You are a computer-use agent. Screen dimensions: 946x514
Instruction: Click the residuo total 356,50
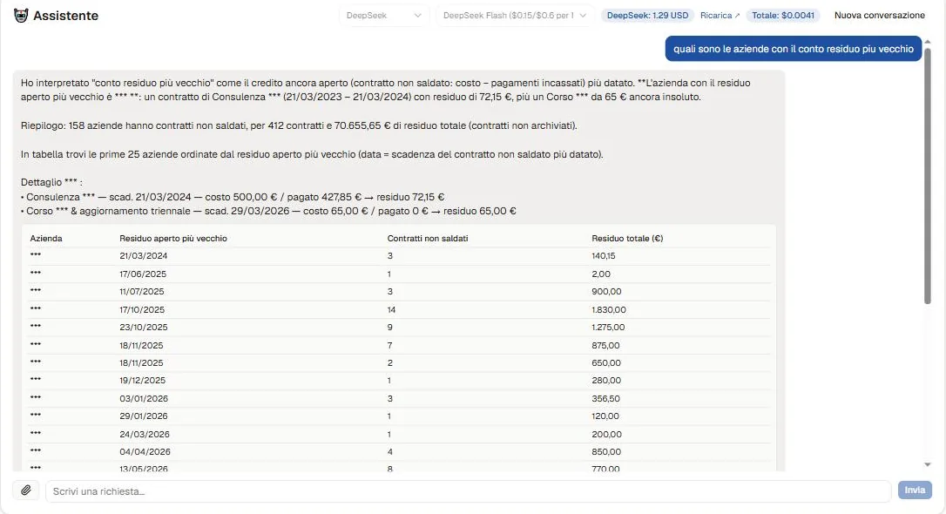(x=605, y=398)
